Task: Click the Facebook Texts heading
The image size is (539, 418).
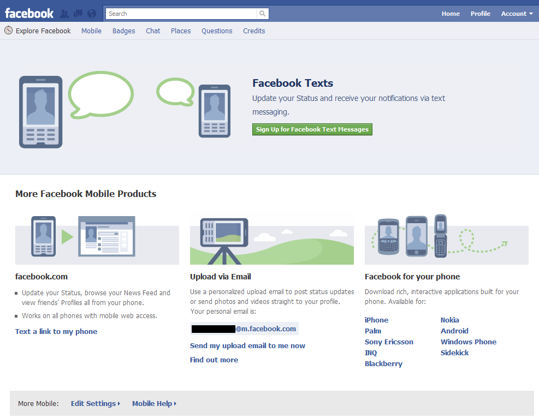Action: [293, 83]
